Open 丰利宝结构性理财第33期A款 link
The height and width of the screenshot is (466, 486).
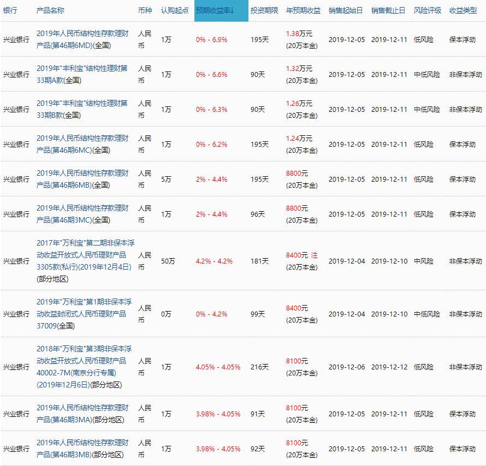click(x=82, y=74)
